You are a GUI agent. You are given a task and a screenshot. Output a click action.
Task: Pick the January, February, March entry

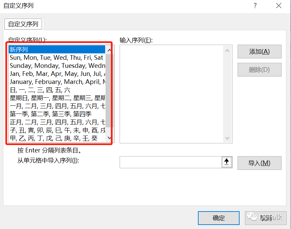(57, 82)
